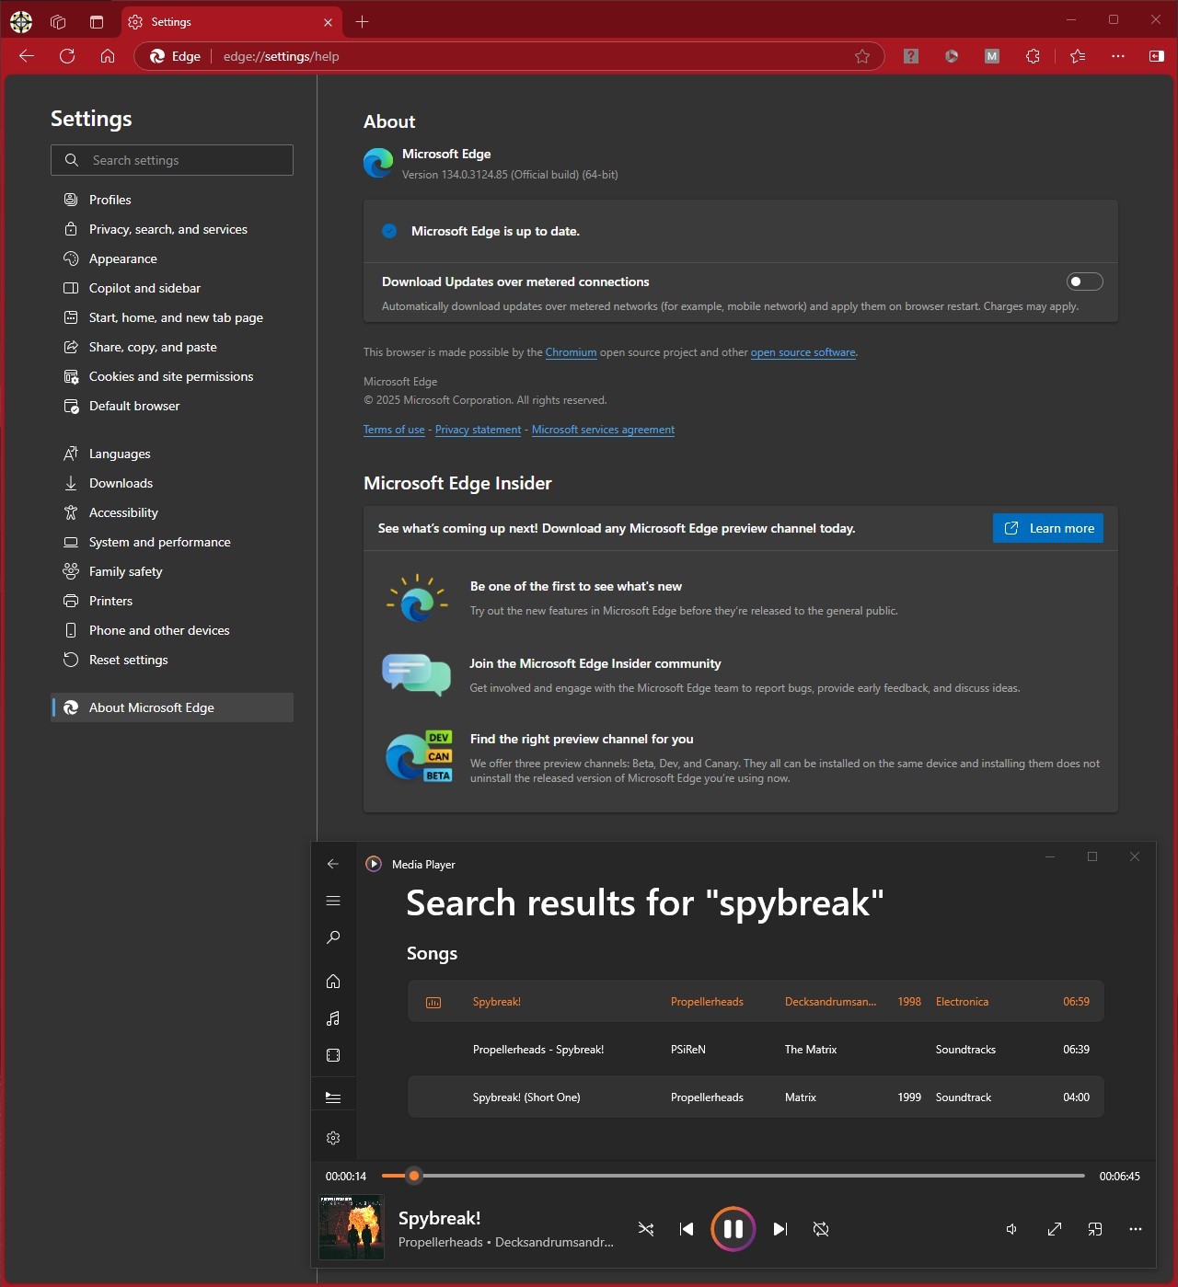Go to Edge home page icon
The height and width of the screenshot is (1287, 1178).
108,56
